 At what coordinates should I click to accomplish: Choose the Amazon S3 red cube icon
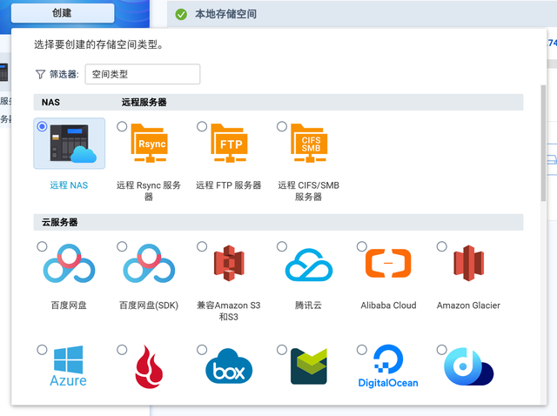click(x=229, y=263)
